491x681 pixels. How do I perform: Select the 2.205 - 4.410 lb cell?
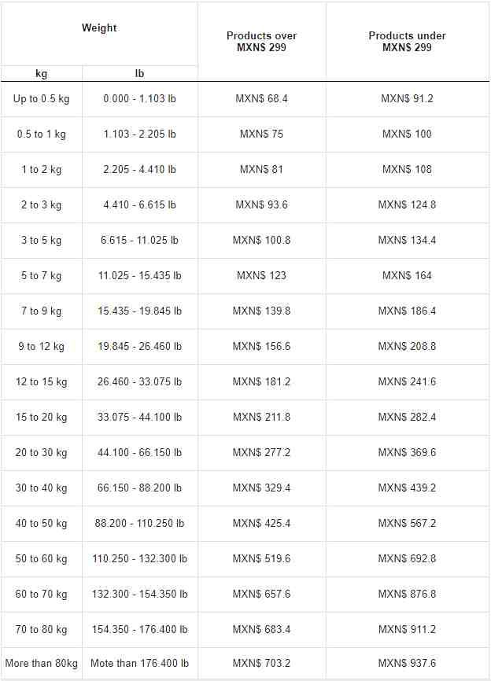click(x=139, y=169)
